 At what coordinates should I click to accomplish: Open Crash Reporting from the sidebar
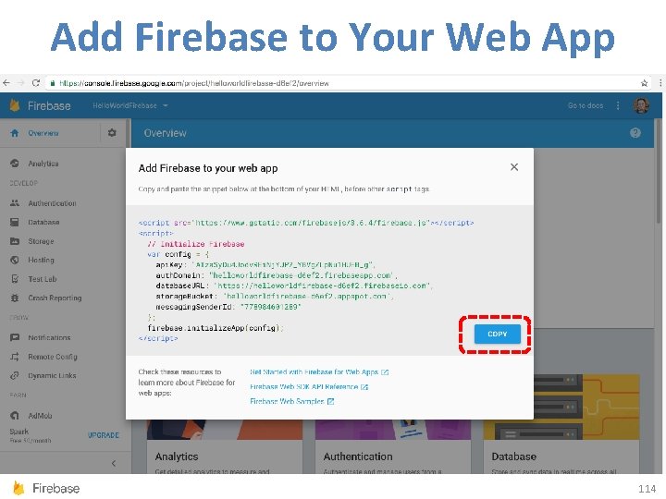[55, 298]
